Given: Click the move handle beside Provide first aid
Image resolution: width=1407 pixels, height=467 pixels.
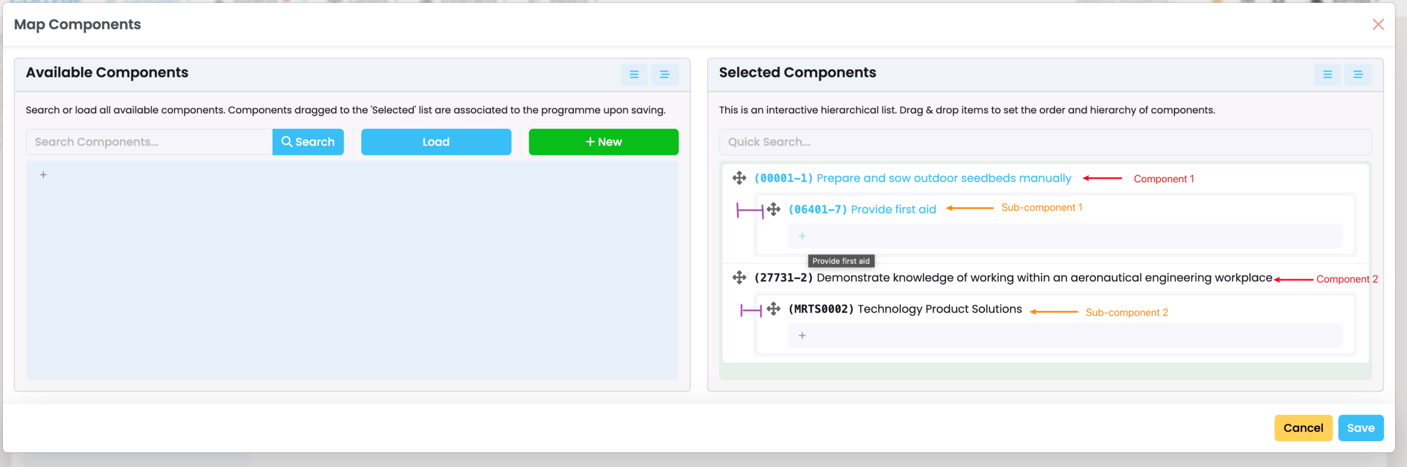Looking at the screenshot, I should (773, 209).
